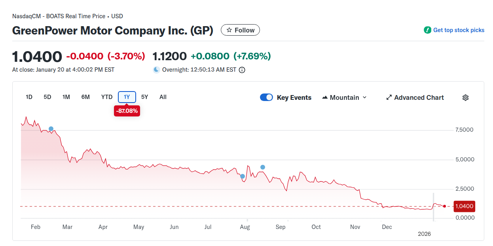Click the star icon in Follow button
The width and height of the screenshot is (493, 246).
229,30
